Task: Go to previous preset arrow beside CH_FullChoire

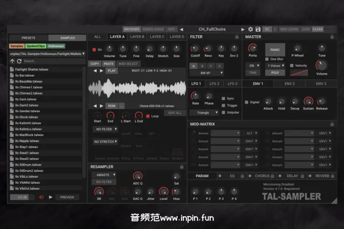Action: tap(181, 30)
